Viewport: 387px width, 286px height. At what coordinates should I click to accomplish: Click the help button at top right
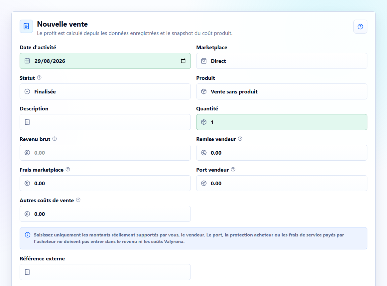click(360, 27)
